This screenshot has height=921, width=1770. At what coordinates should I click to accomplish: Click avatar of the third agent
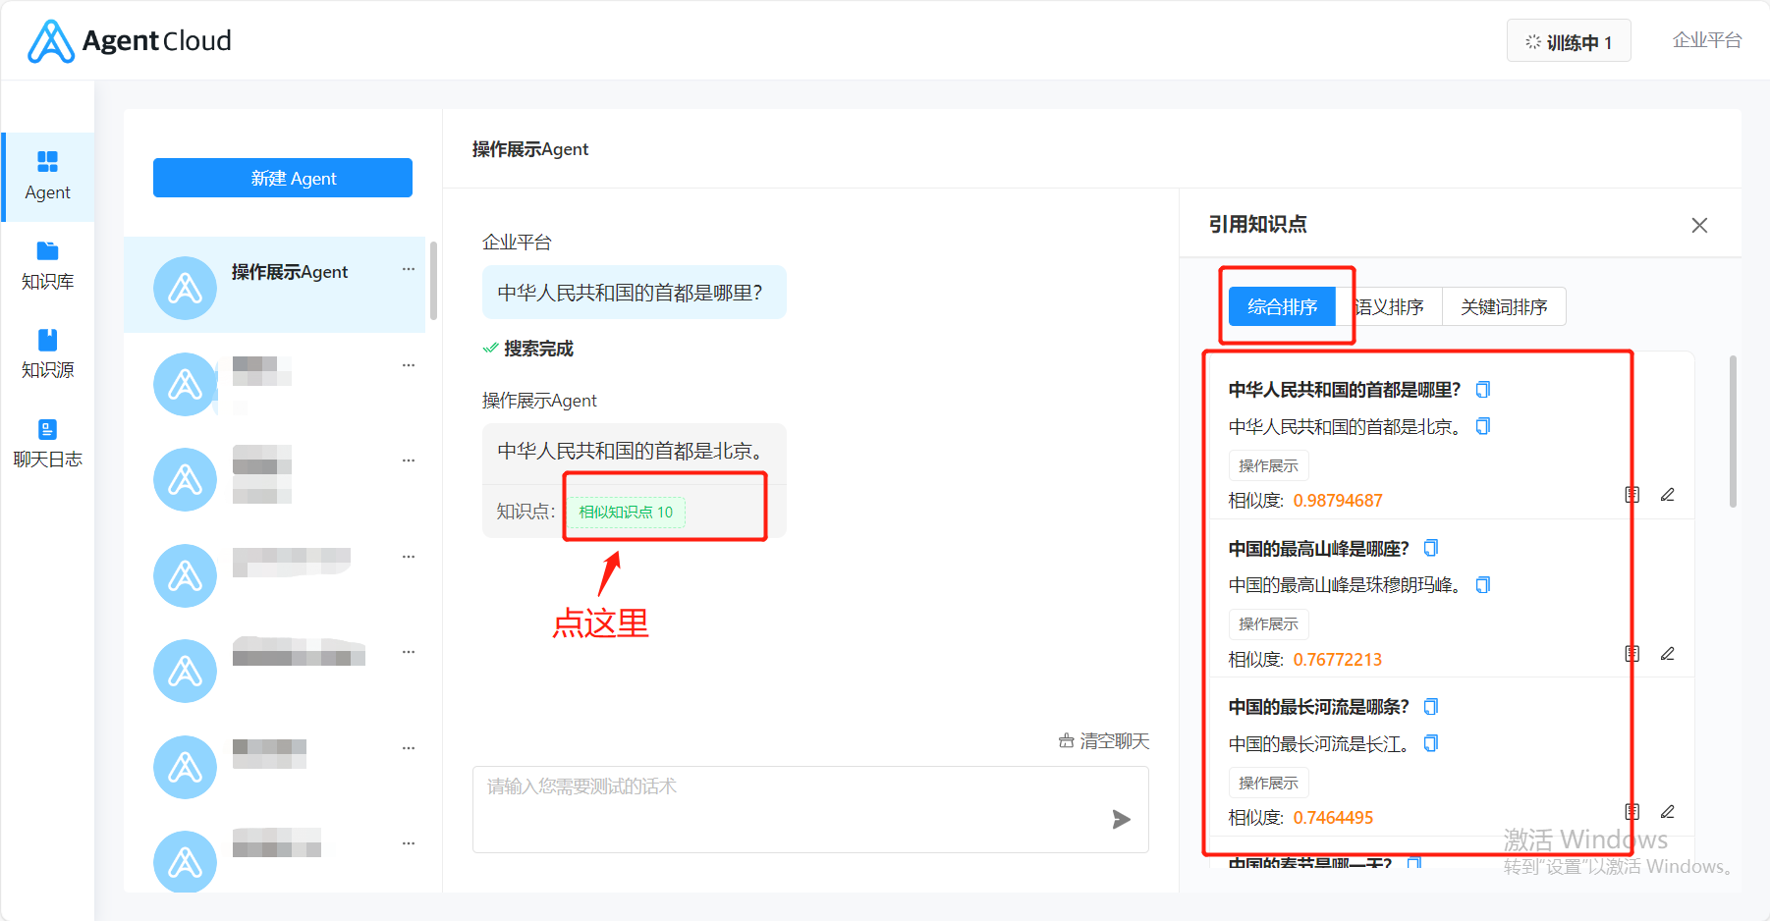185,479
